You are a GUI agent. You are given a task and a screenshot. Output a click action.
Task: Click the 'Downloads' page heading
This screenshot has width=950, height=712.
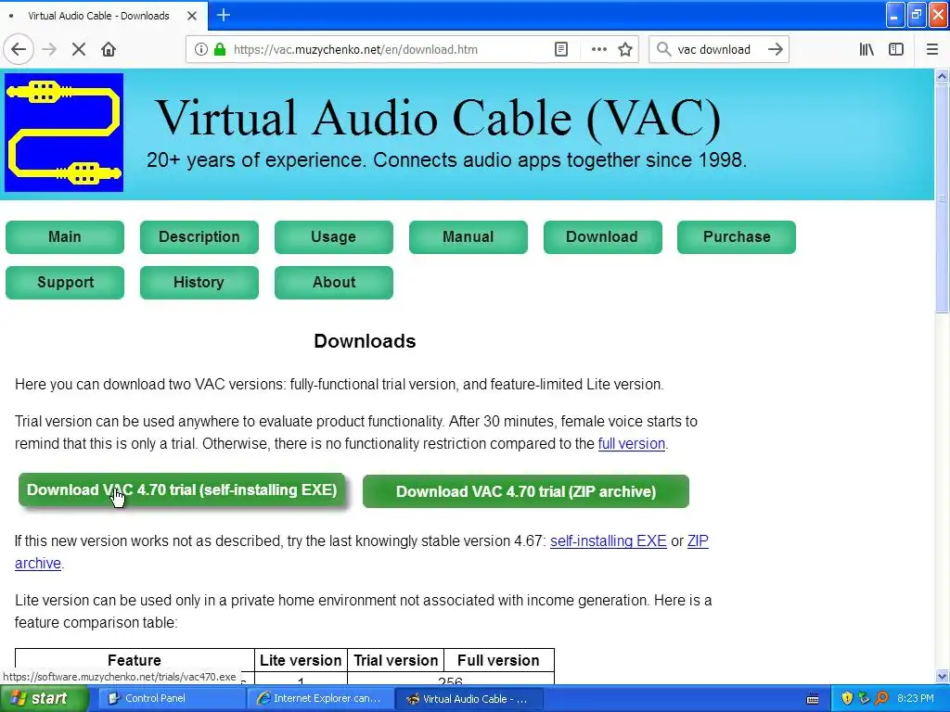click(x=365, y=341)
